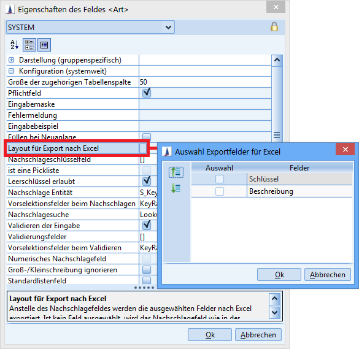Viewport: 359px width, 349px height.
Task: Open the property pages list icon
Action: 44,45
